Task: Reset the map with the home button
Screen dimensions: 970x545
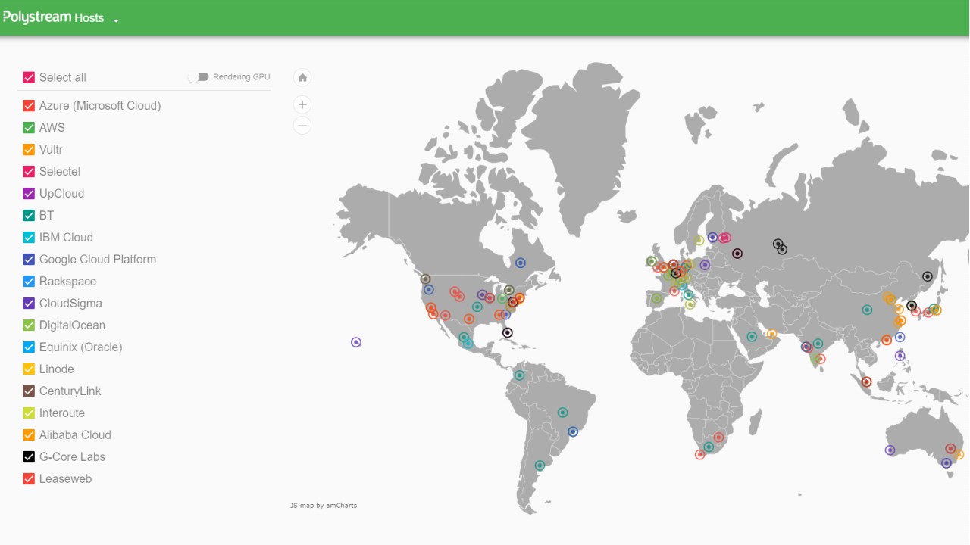Action: 302,77
